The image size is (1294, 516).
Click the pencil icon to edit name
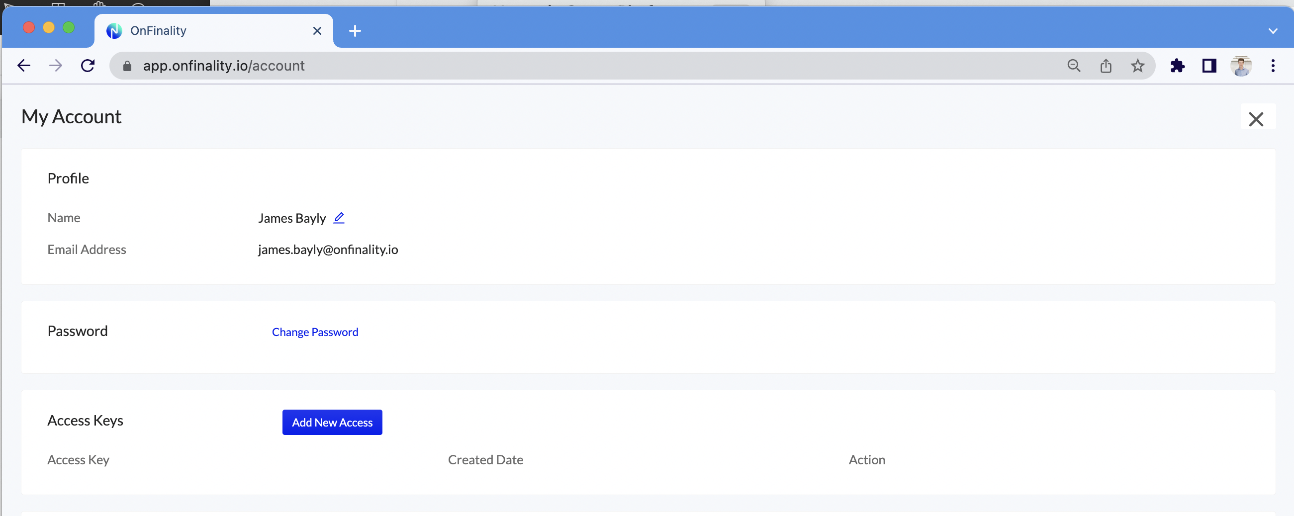[339, 218]
